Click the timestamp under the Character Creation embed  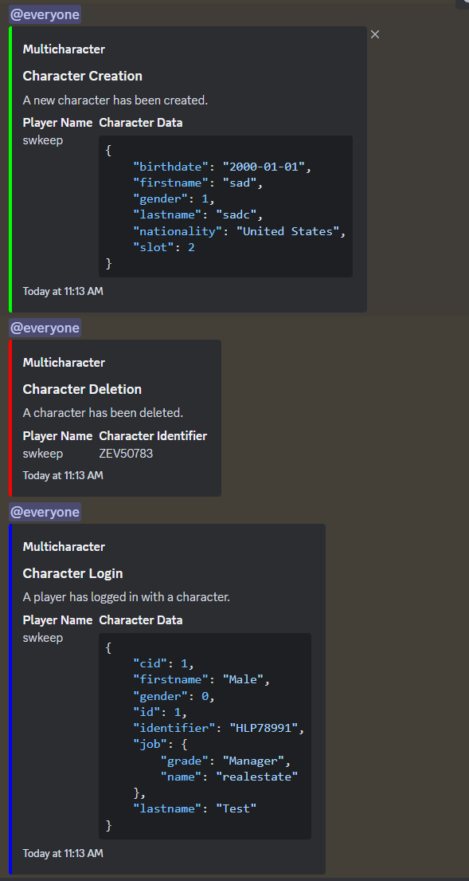pos(63,291)
